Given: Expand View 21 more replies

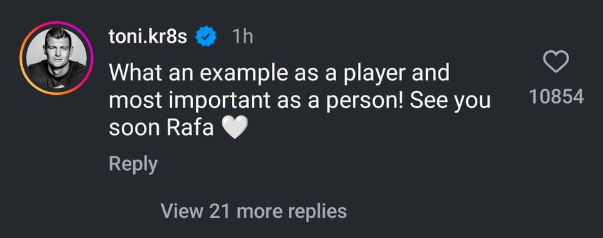Looking at the screenshot, I should point(254,211).
